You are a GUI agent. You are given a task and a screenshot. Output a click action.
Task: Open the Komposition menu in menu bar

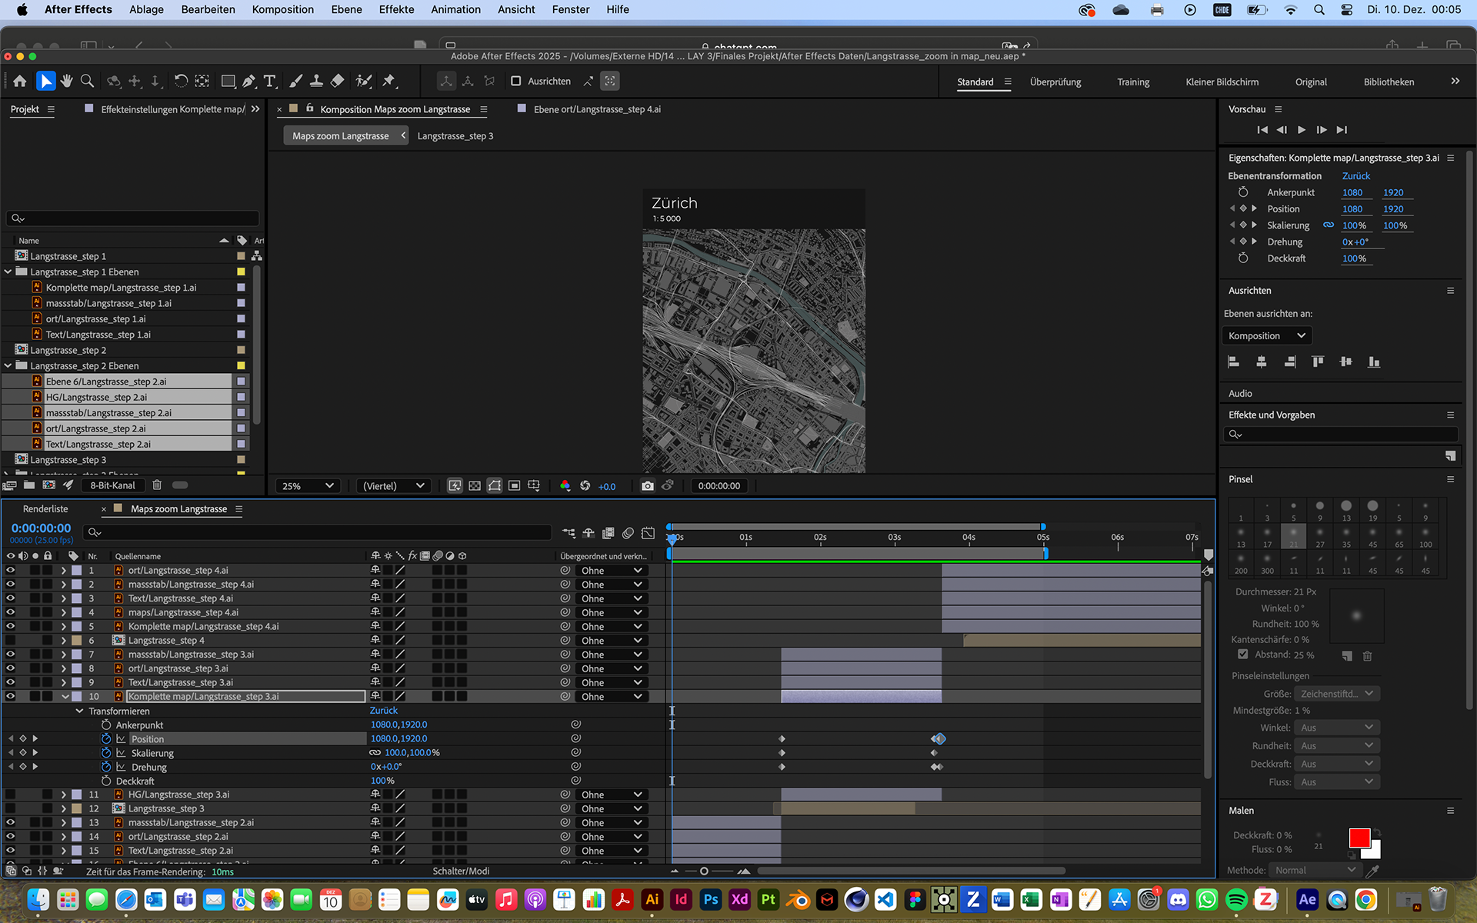(x=282, y=9)
